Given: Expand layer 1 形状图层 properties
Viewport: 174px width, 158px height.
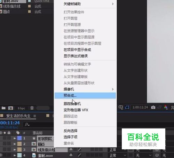Looking at the screenshot, I should (x=15, y=138).
